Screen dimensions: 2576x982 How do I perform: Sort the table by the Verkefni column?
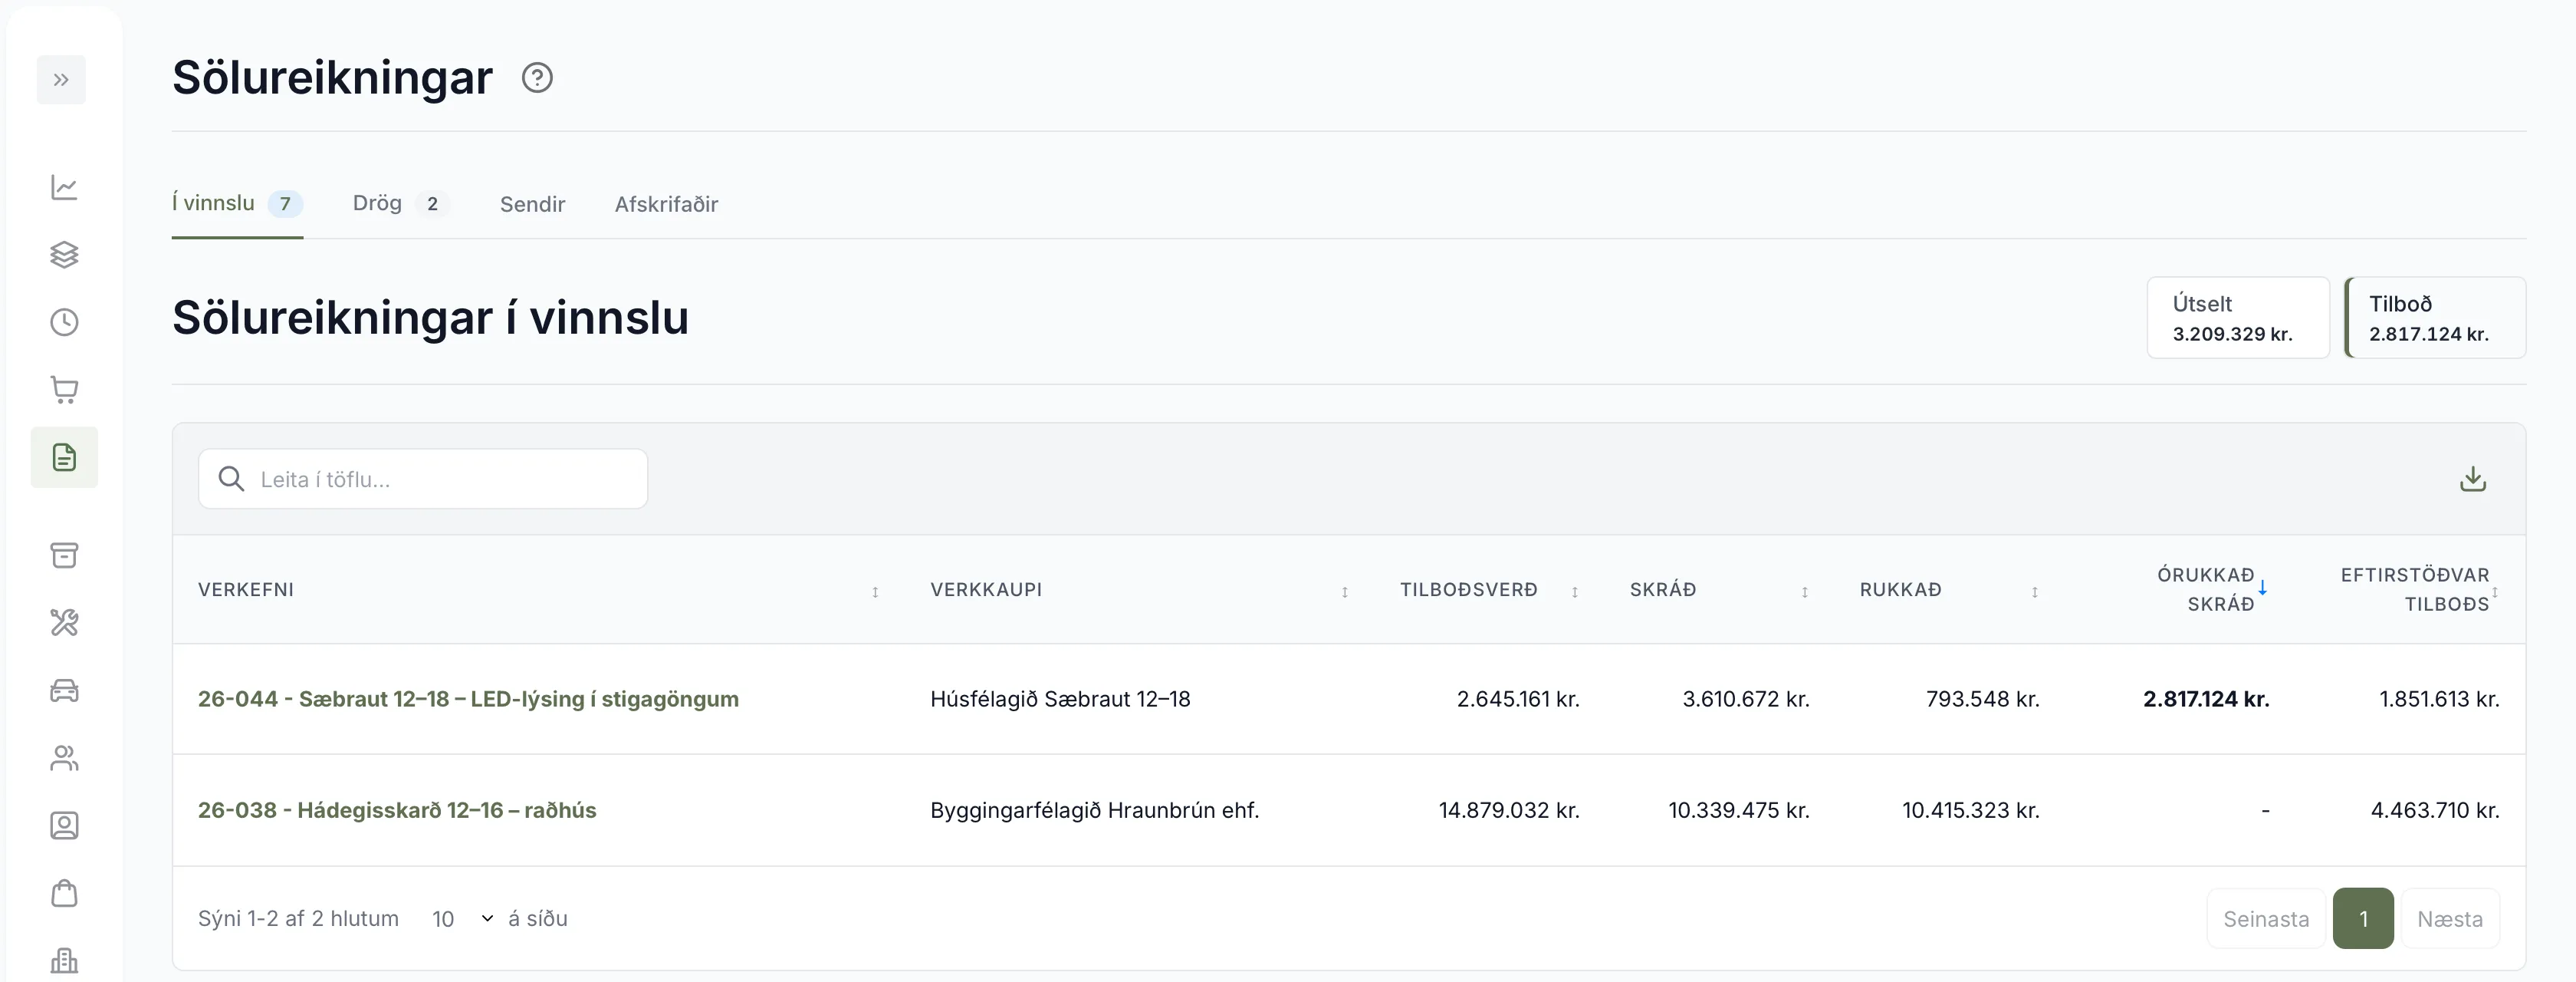coord(538,590)
